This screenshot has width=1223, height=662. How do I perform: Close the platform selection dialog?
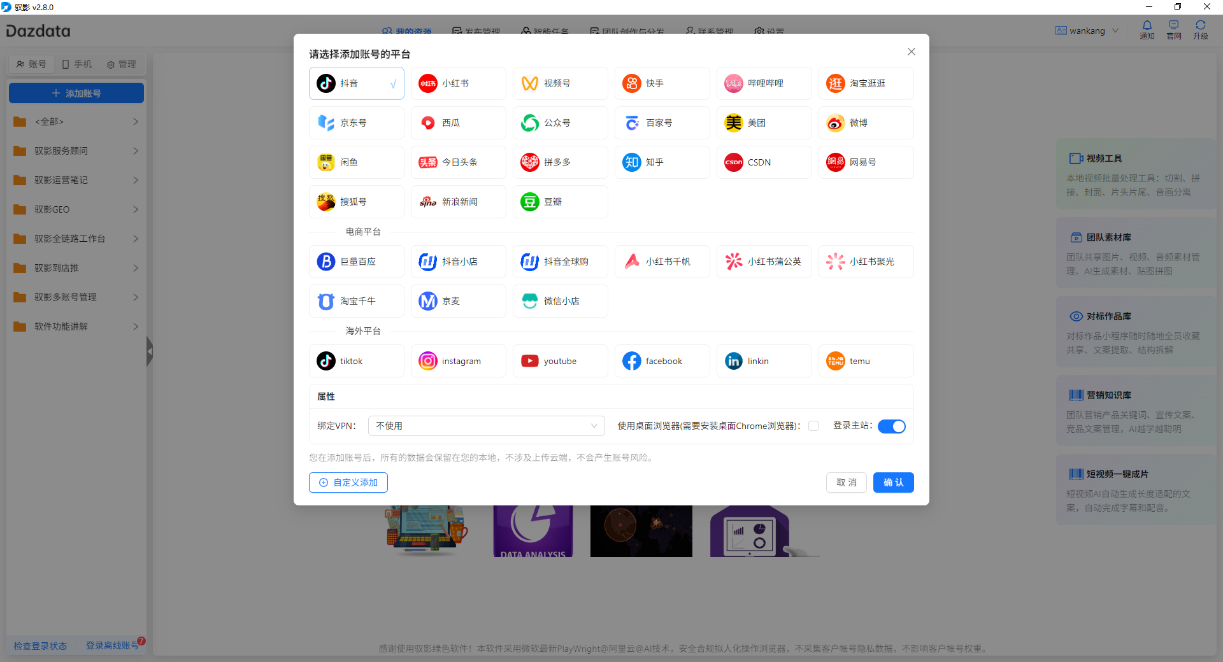point(912,52)
